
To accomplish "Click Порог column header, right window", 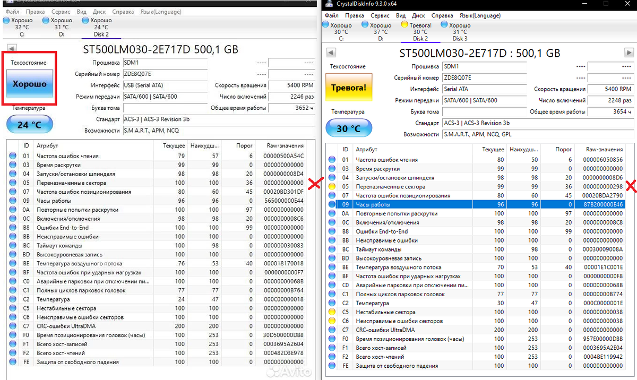I will point(557,150).
